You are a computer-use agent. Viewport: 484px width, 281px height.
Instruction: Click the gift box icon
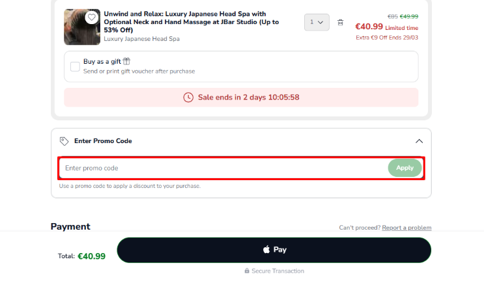pyautogui.click(x=127, y=61)
